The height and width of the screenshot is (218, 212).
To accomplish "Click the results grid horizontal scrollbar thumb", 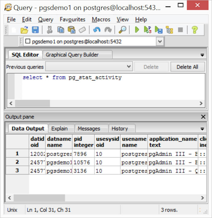I will tap(39, 198).
